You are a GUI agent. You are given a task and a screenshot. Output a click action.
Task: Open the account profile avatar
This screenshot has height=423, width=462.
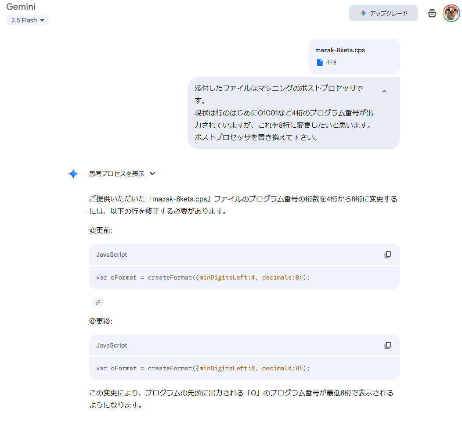pos(451,13)
